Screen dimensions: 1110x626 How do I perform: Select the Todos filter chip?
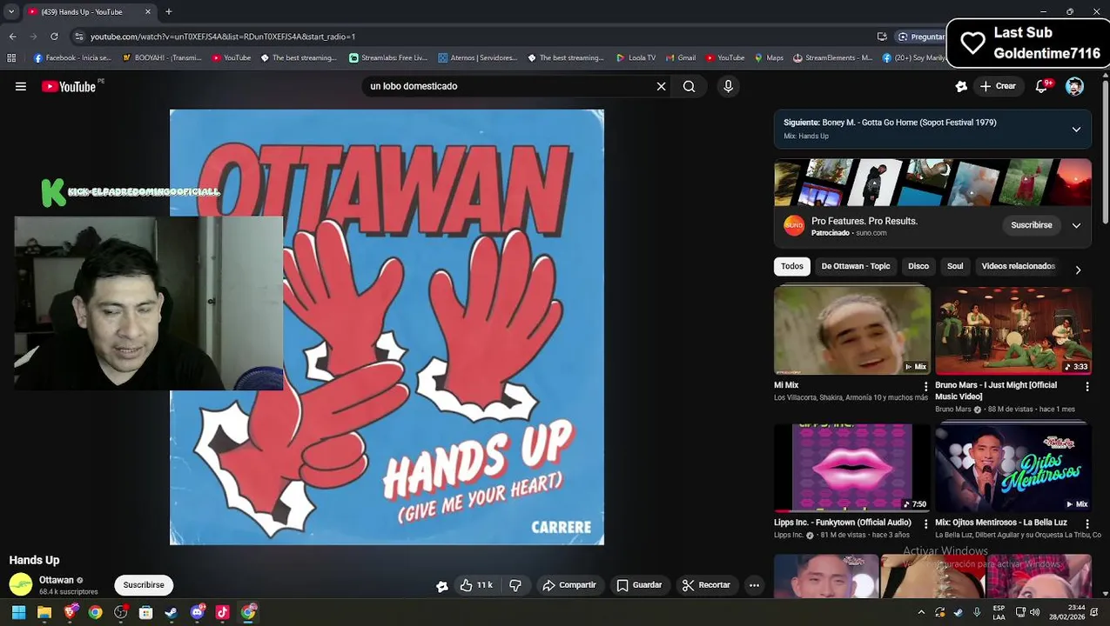(791, 266)
